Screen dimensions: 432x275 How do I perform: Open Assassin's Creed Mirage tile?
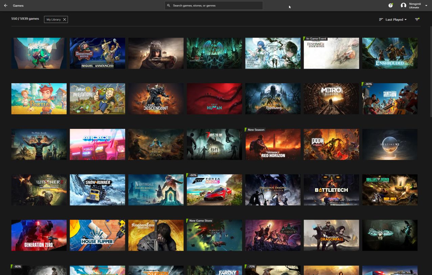pyautogui.click(x=156, y=53)
